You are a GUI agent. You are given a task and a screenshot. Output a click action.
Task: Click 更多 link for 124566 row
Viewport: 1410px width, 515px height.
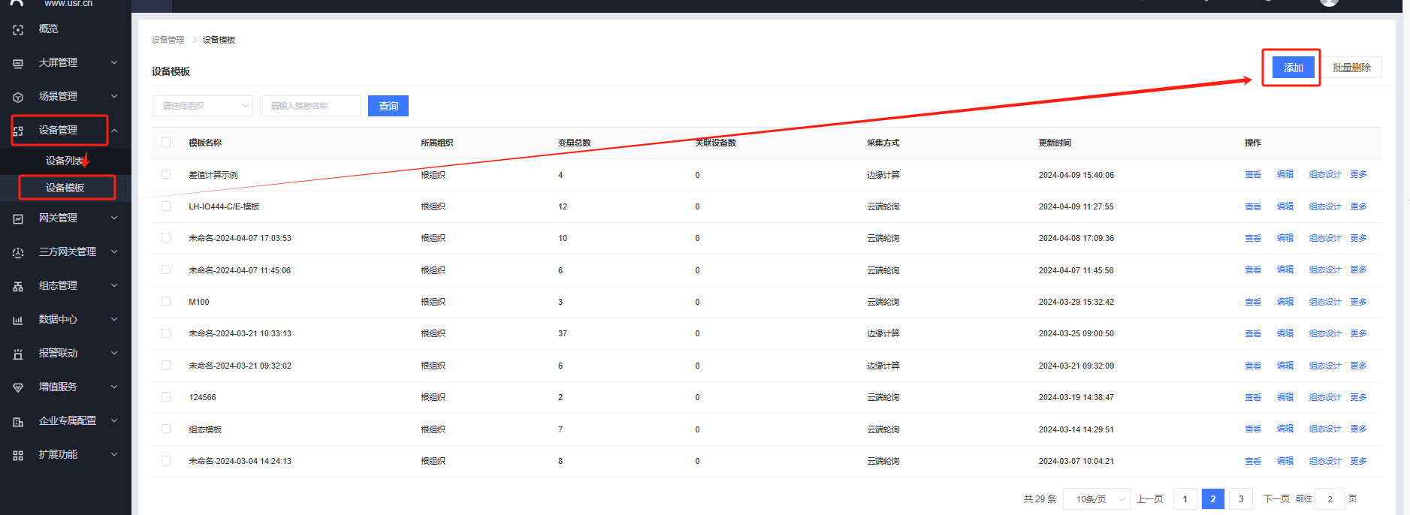[1358, 397]
